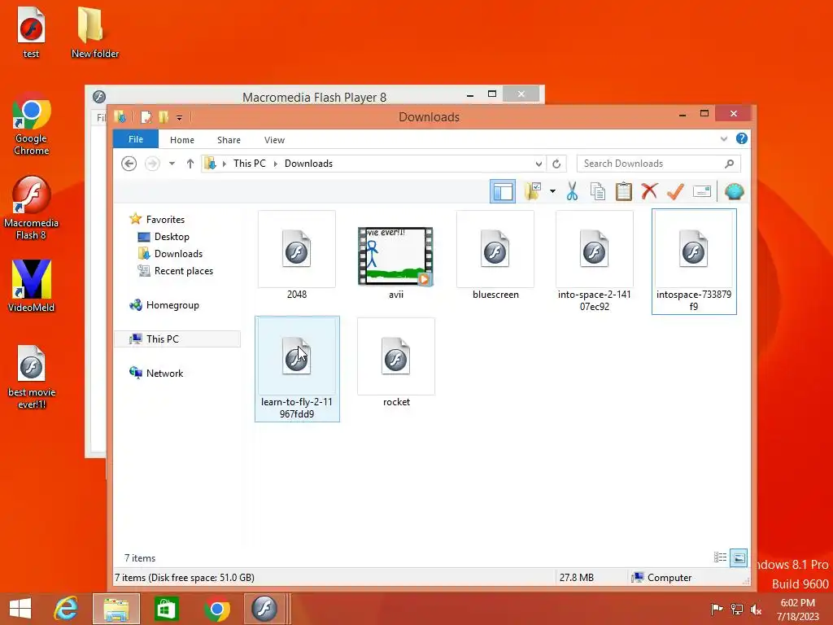The height and width of the screenshot is (625, 833).
Task: Select VideoMeld desktop shortcut
Action: 32,286
